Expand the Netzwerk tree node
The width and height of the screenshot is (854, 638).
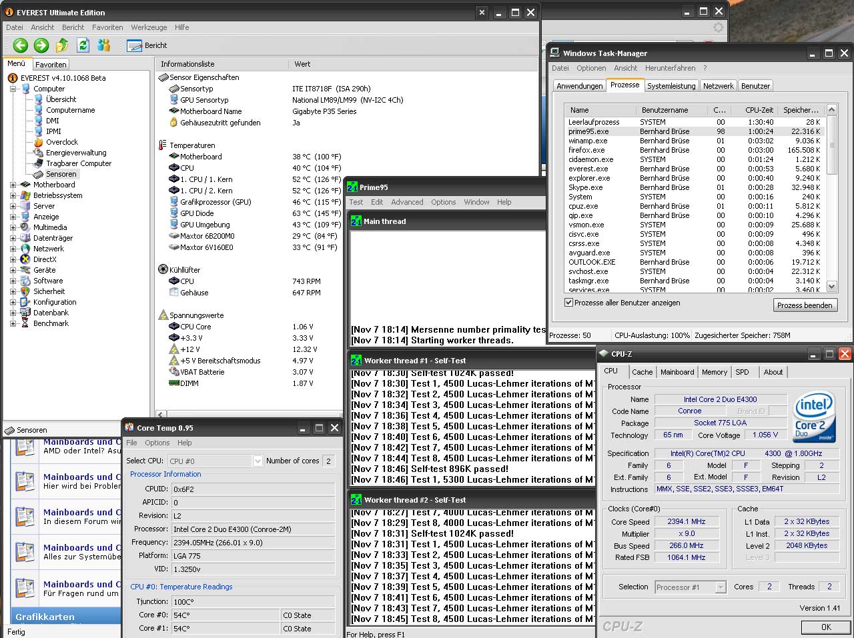[x=13, y=249]
